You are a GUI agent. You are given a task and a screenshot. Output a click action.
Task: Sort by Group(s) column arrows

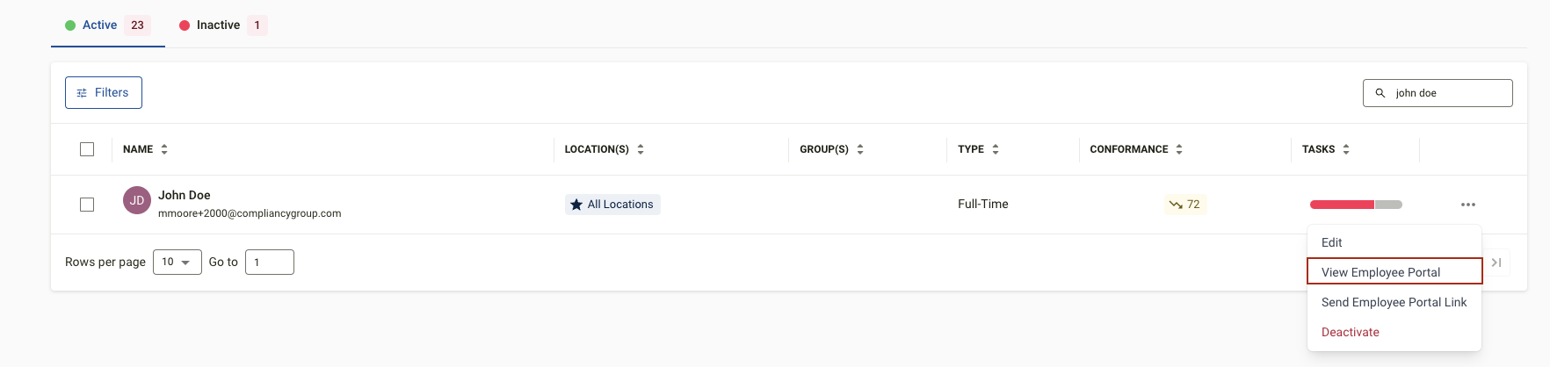click(x=860, y=149)
